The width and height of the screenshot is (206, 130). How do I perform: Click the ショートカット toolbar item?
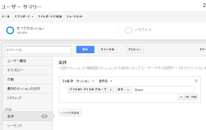[x=74, y=16]
